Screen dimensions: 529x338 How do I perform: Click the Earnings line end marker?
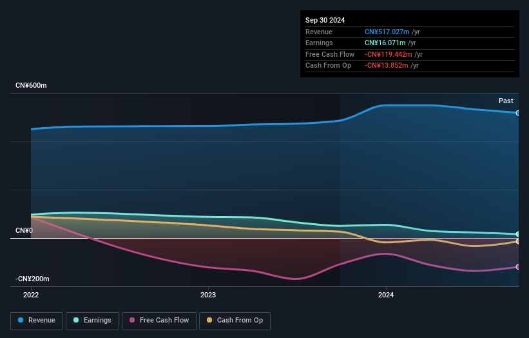point(518,234)
